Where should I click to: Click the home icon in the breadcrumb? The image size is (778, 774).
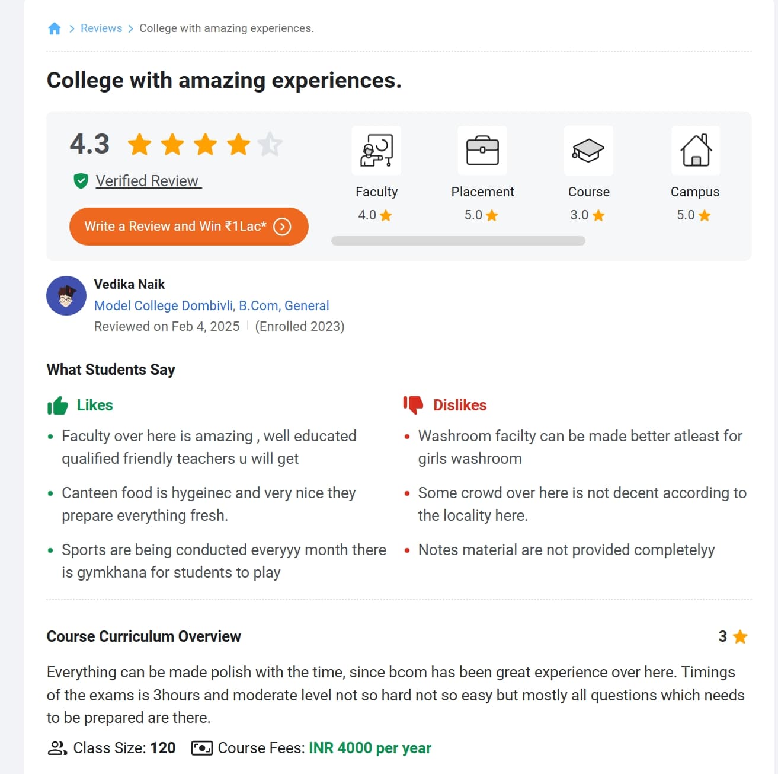pos(55,28)
